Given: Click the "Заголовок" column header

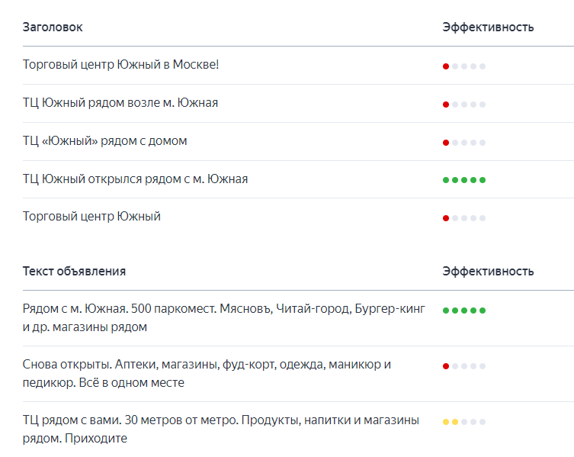Looking at the screenshot, I should [x=53, y=27].
